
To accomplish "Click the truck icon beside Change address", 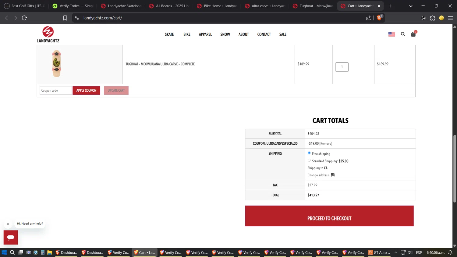I will pyautogui.click(x=333, y=175).
